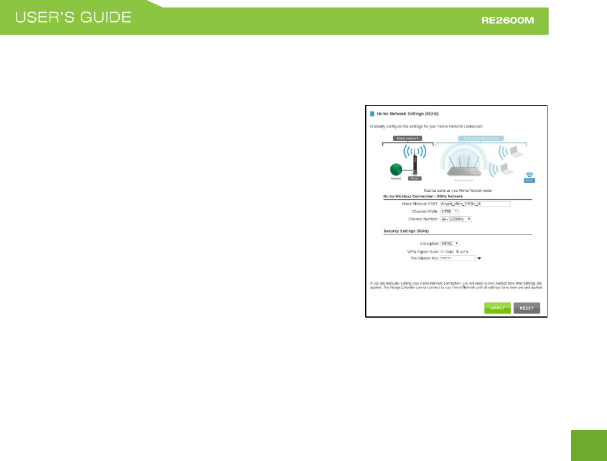Viewport: 607px width, 461px height.
Task: Click the Home Network Settings (5GHz) heading
Action: pyautogui.click(x=408, y=114)
